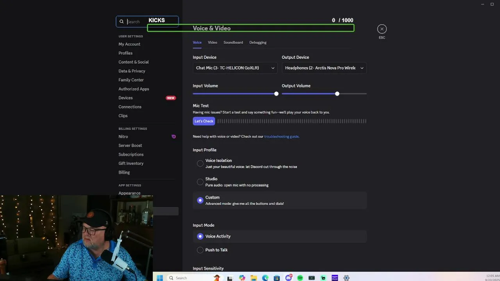Screen dimensions: 500x281
Task: Click the mic test level meter
Action: [x=292, y=121]
